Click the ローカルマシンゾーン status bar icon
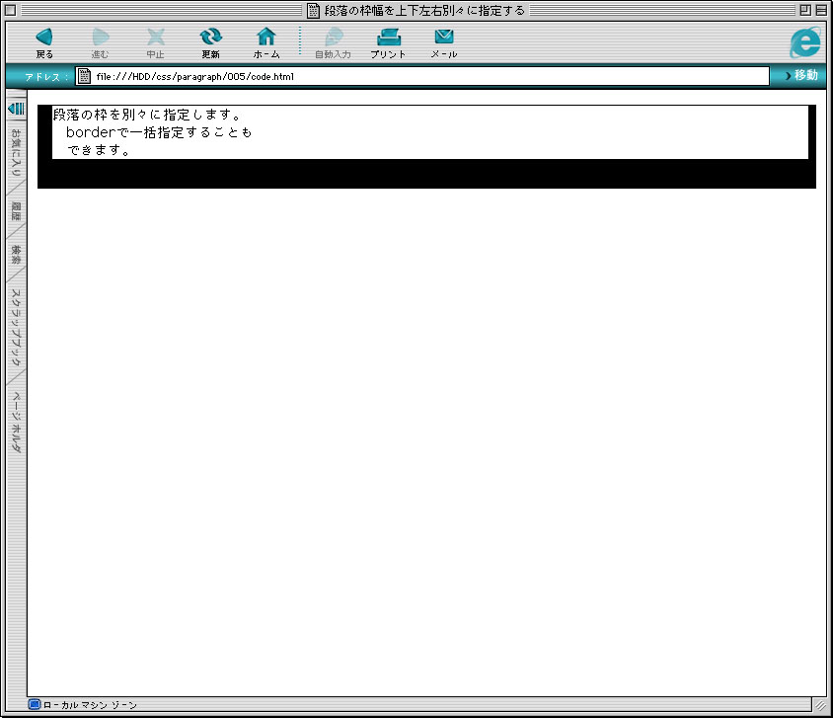Image resolution: width=833 pixels, height=718 pixels. coord(35,705)
